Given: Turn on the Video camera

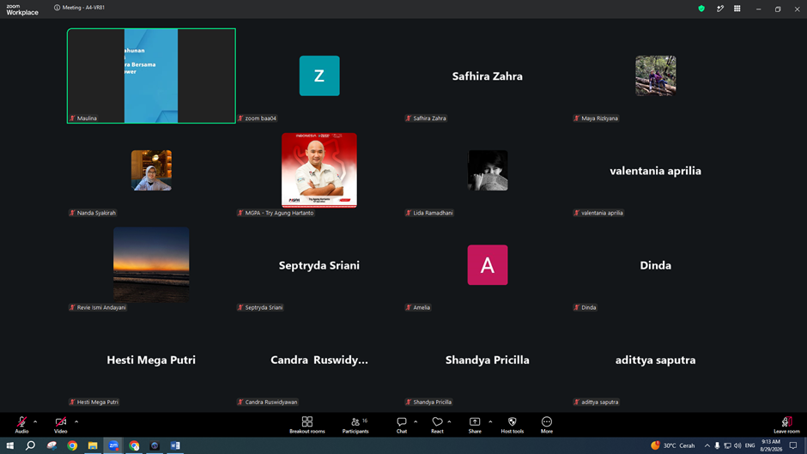Looking at the screenshot, I should 61,425.
